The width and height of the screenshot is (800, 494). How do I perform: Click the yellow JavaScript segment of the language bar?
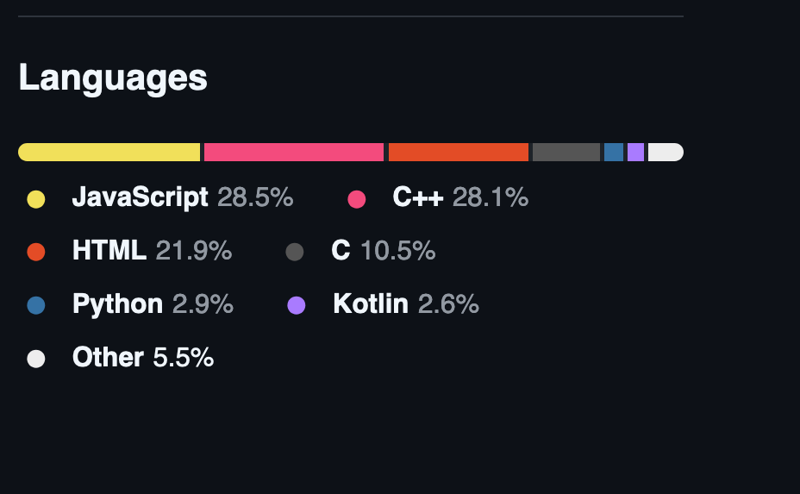click(109, 153)
